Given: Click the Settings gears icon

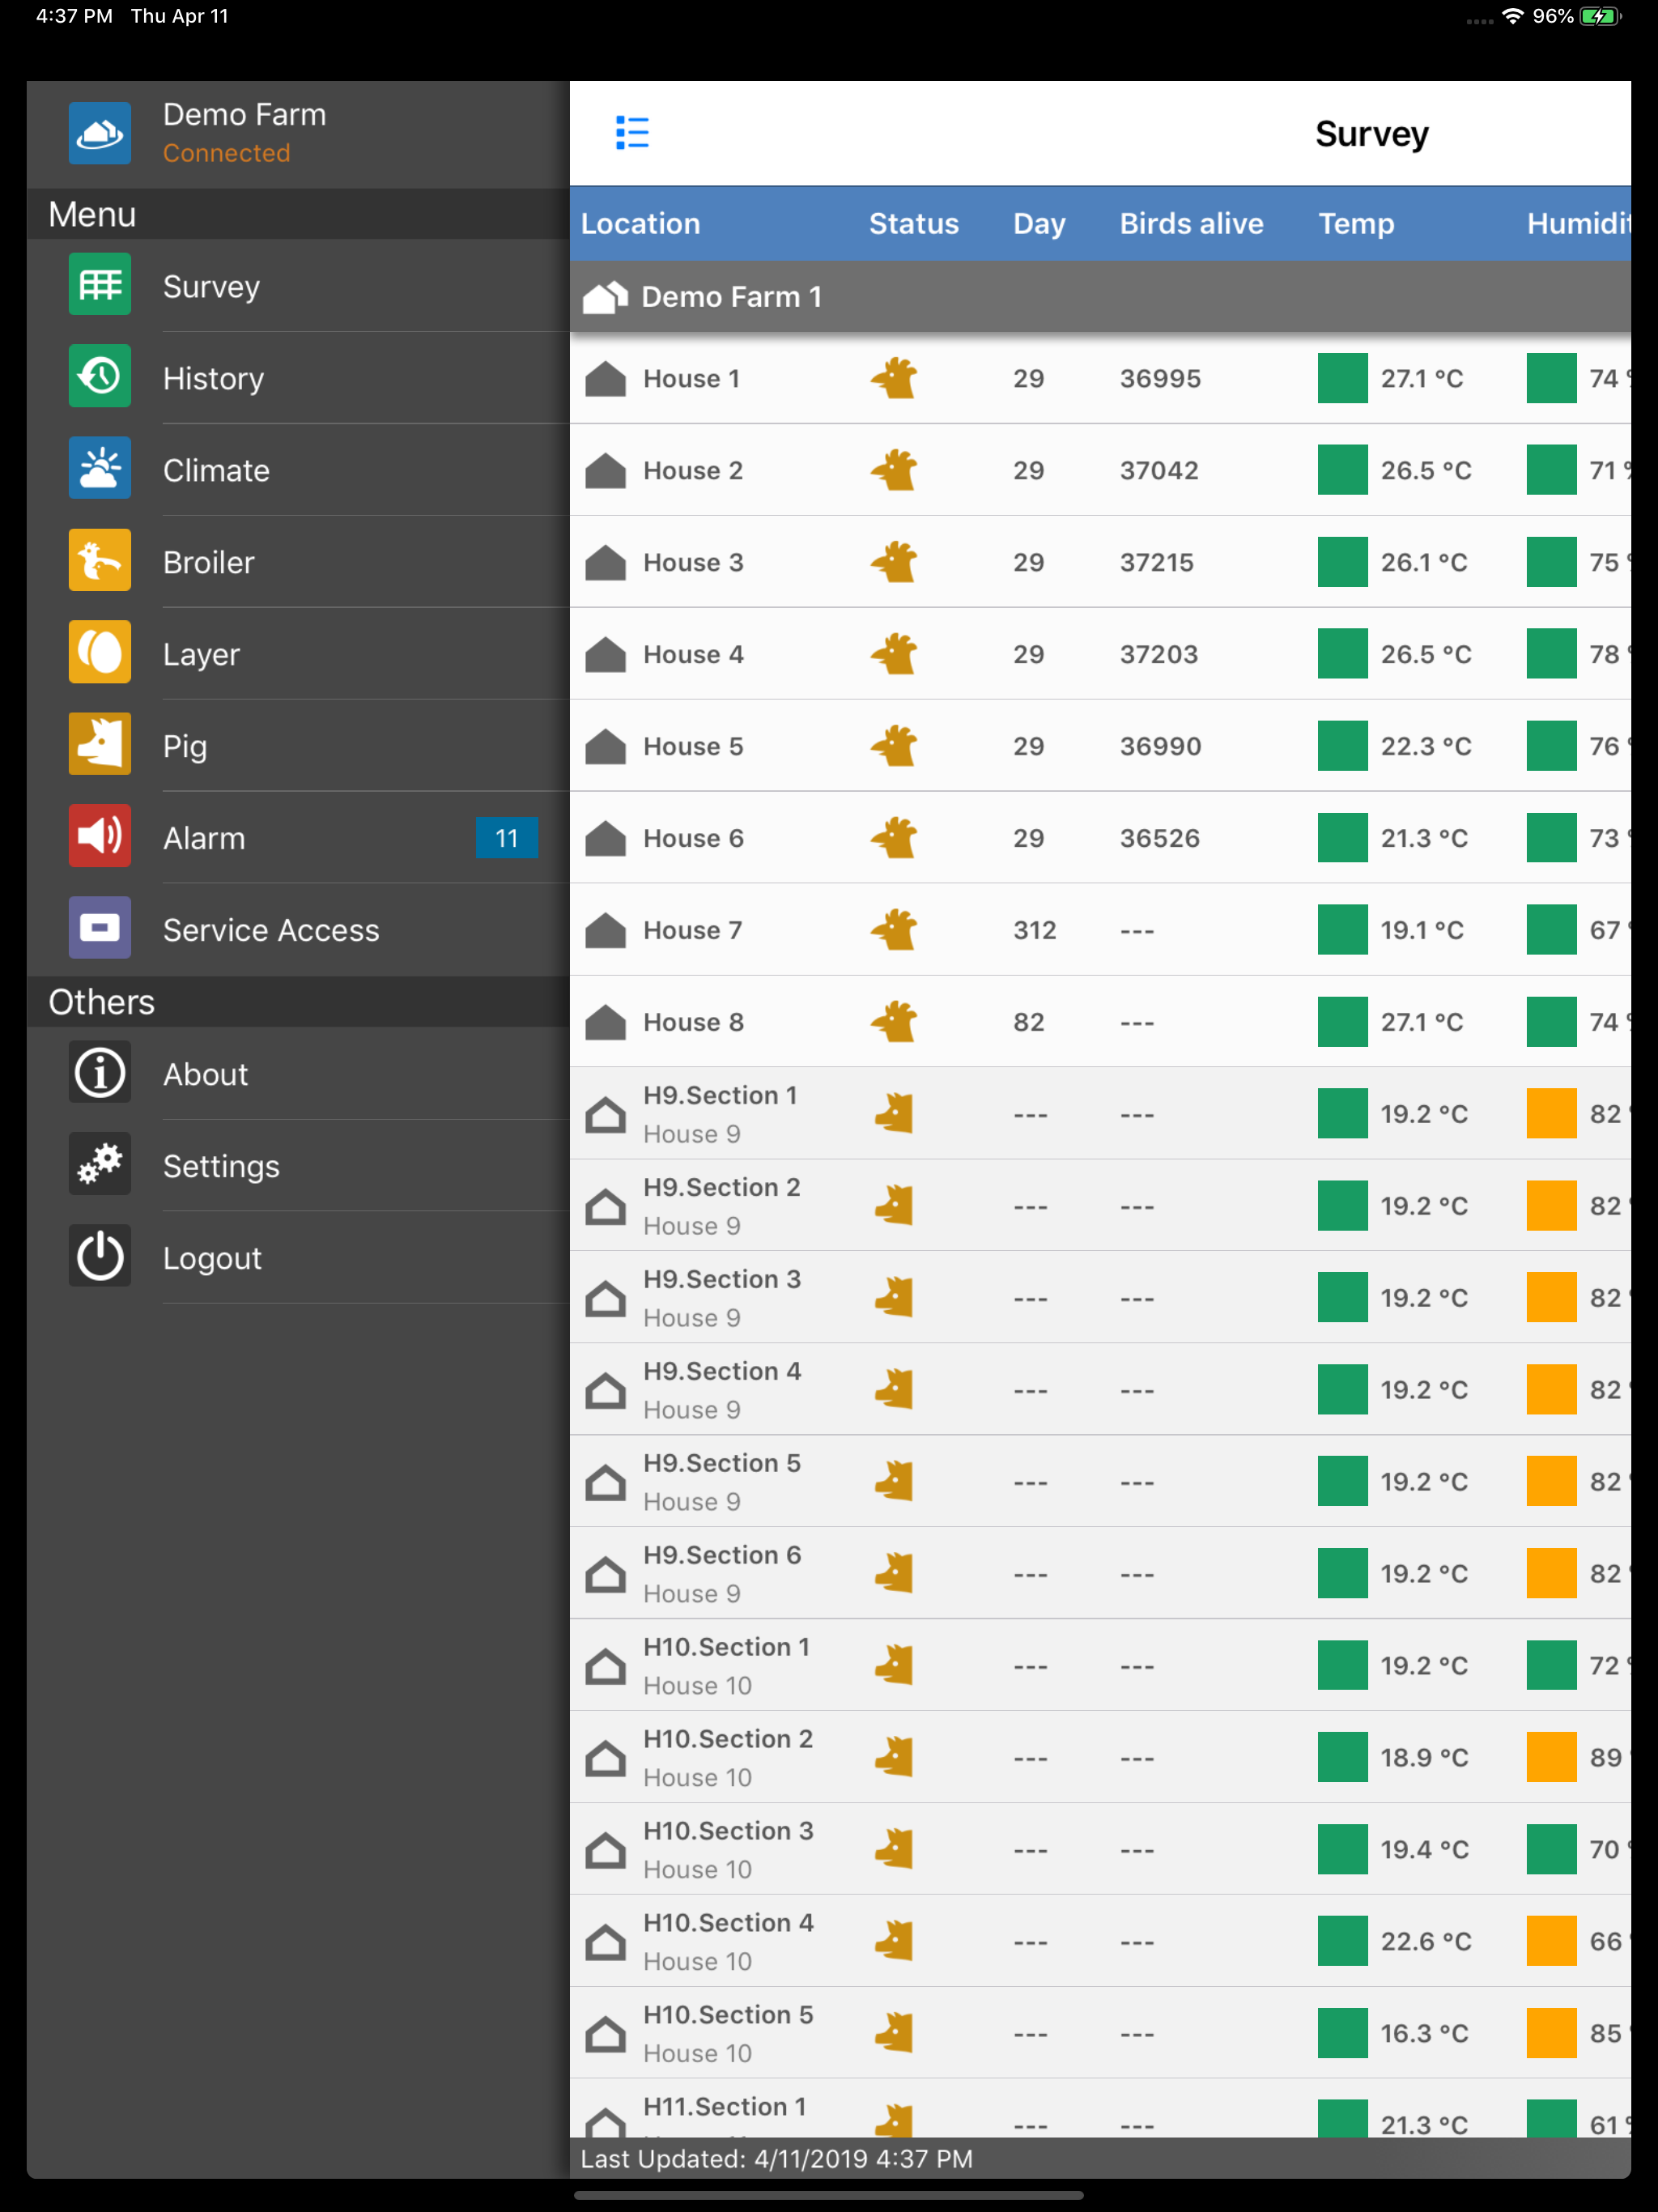Looking at the screenshot, I should point(100,1165).
